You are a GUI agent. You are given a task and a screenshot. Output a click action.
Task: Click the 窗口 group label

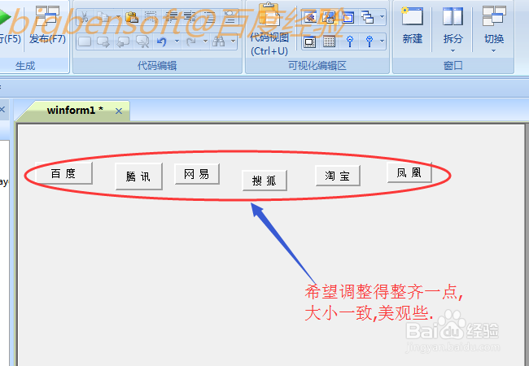coord(453,65)
